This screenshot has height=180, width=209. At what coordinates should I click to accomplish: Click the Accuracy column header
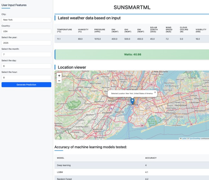(151, 158)
